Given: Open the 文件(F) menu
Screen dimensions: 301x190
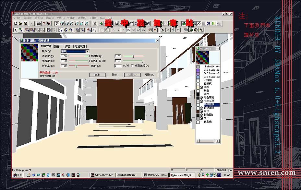Looking at the screenshot, I should 17,18.
